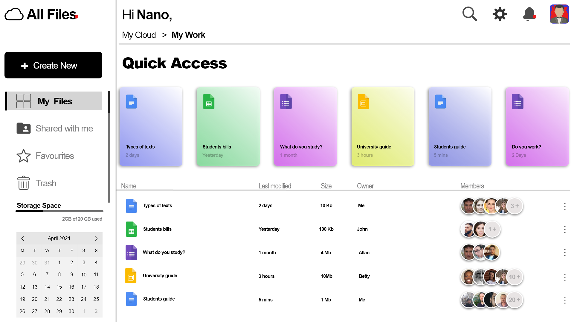
Task: Open the user profile avatar
Action: click(559, 14)
